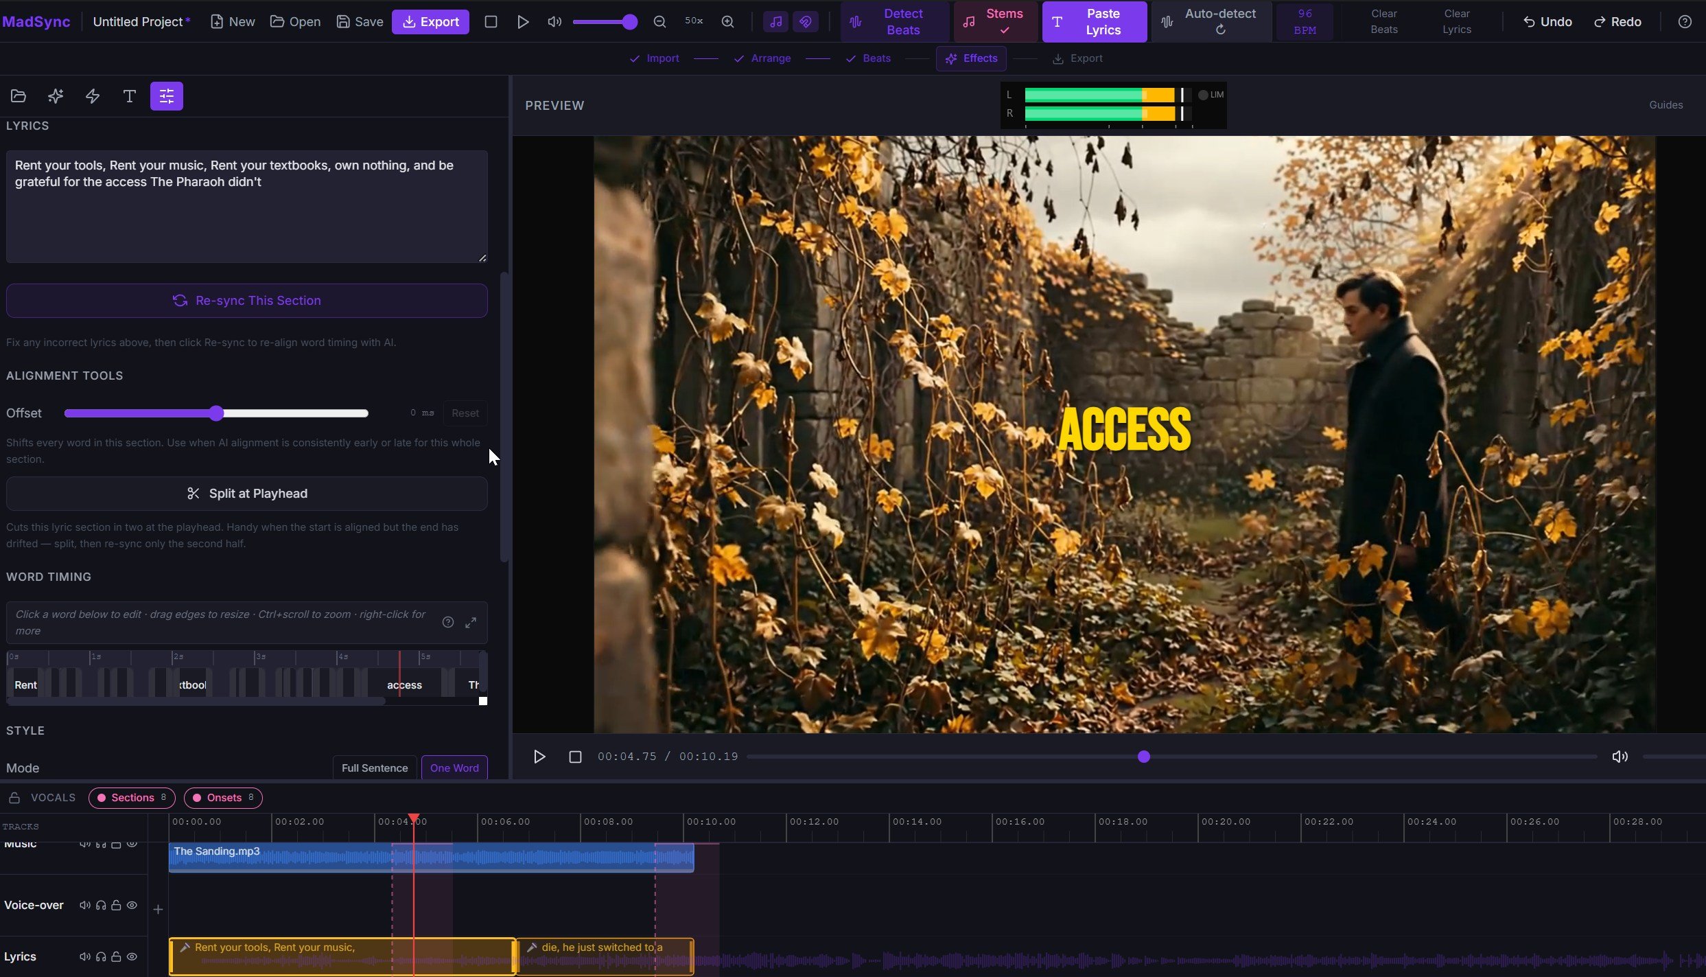The height and width of the screenshot is (977, 1706).
Task: Click the Offset alignment slider handle
Action: pos(216,413)
